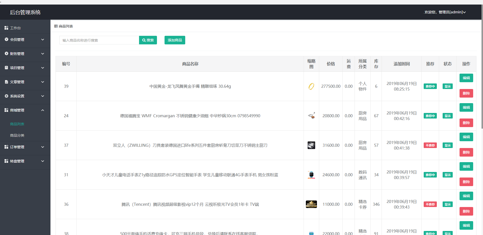This screenshot has height=235, width=483.
Task: Toggle 推荐中 badge for product 39
Action: (x=430, y=86)
